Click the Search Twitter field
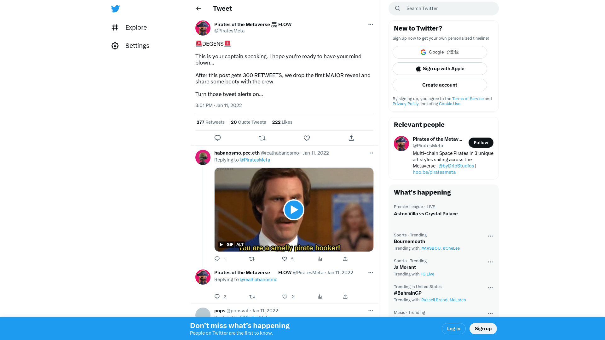The width and height of the screenshot is (605, 340). (444, 8)
